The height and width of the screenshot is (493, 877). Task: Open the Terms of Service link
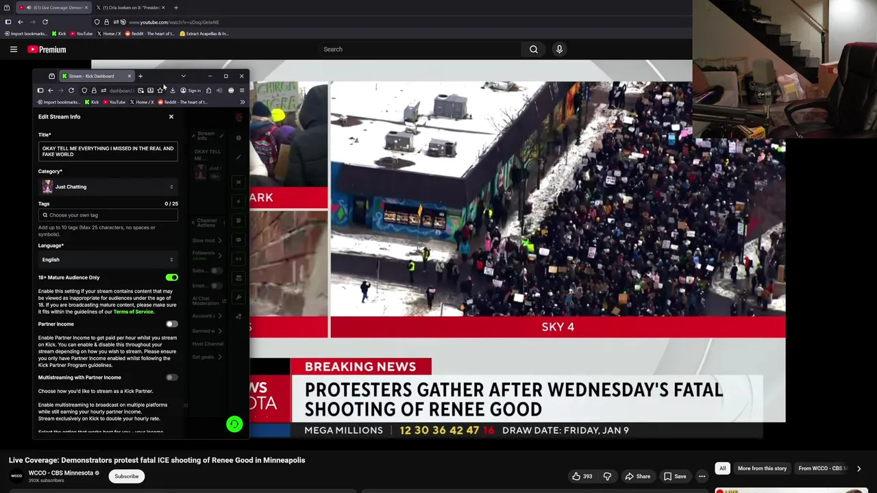click(x=134, y=312)
